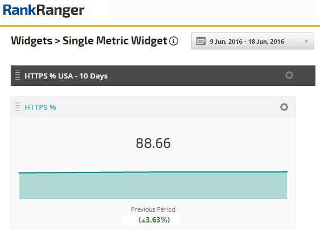
Task: Click the teal area chart
Action: [153, 185]
